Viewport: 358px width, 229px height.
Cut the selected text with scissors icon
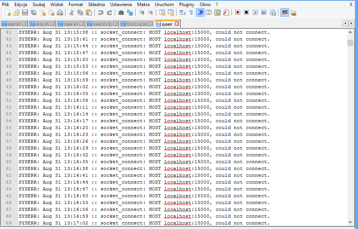coord(72,13)
